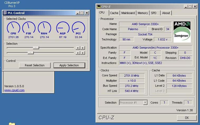Click the AMD Sempron 3300+ name field
200x125 pixels.
tap(145, 24)
